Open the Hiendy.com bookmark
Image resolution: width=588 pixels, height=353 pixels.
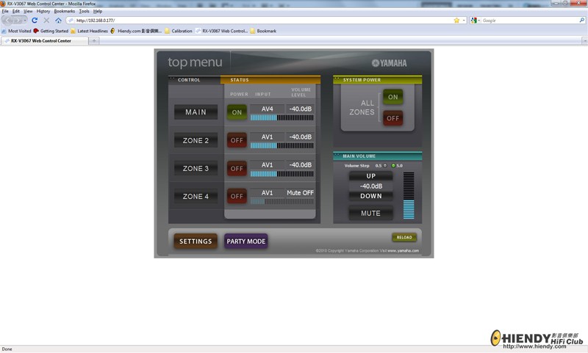point(136,31)
